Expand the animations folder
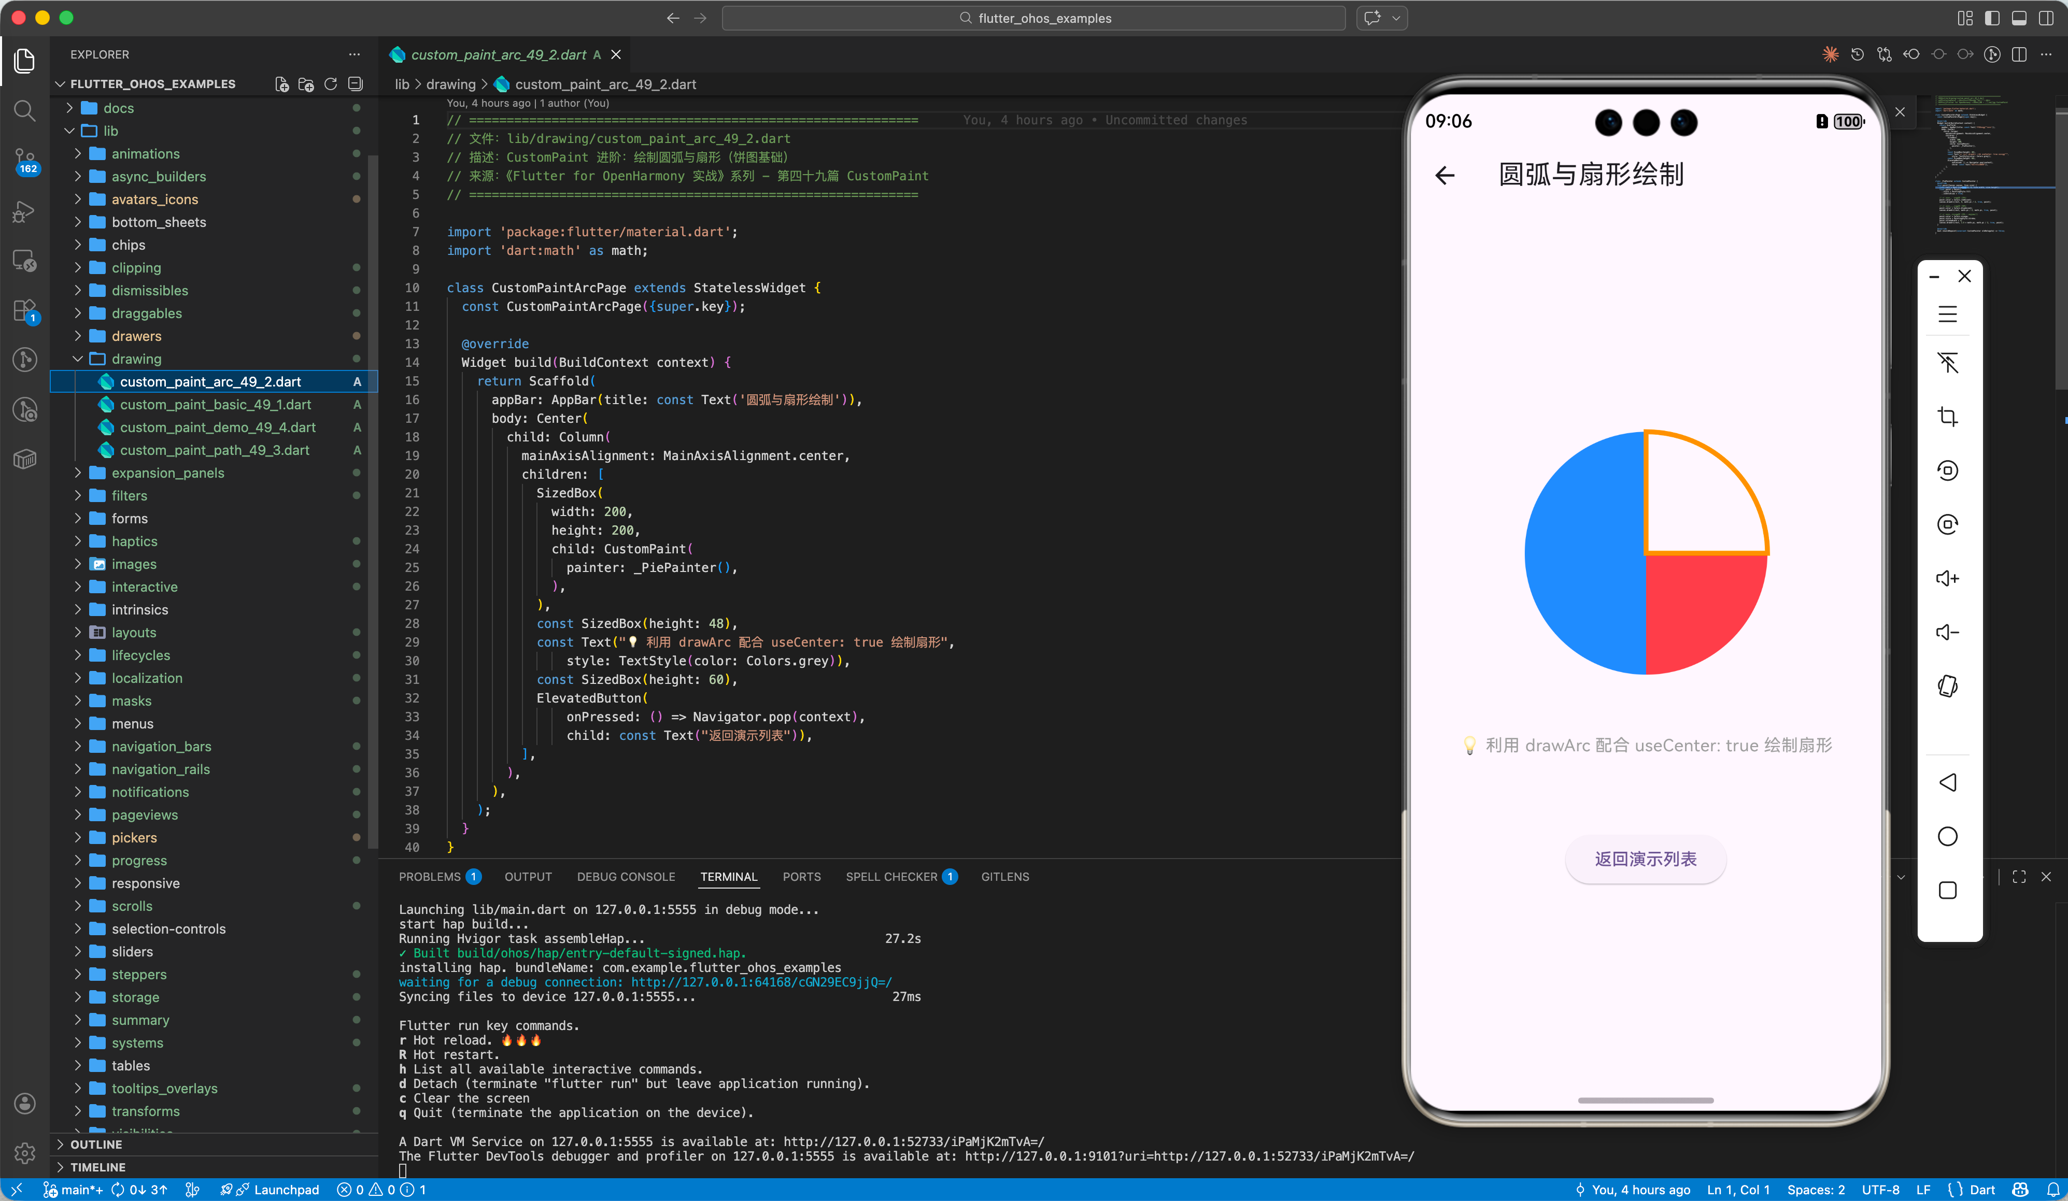 [145, 153]
